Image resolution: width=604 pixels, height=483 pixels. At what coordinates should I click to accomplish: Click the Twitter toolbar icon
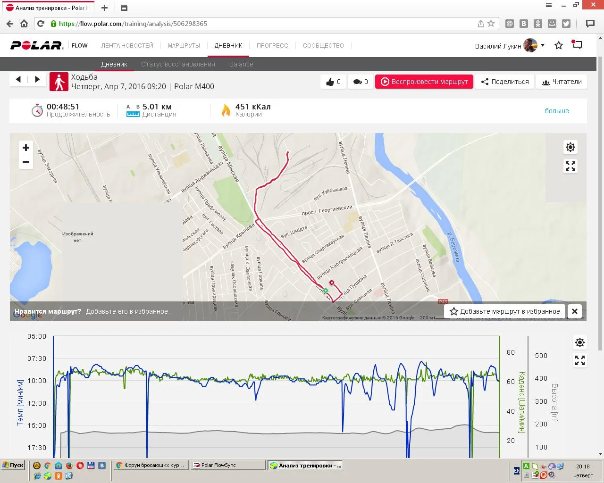tap(566, 24)
